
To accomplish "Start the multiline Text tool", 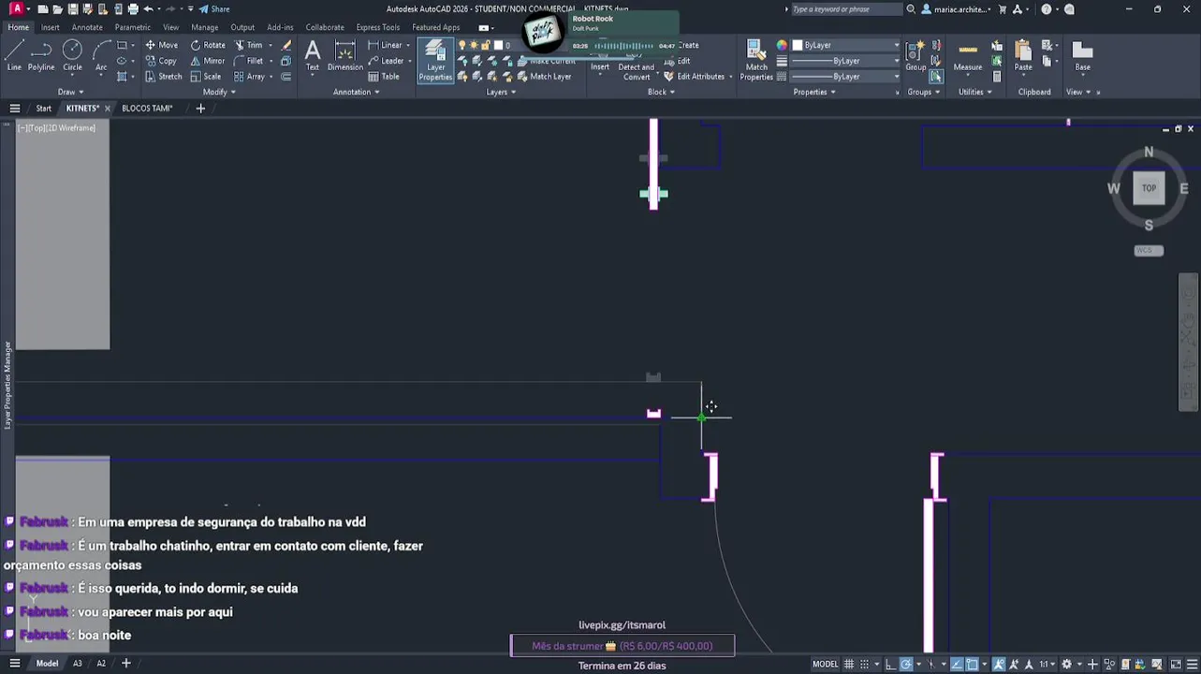I will [x=313, y=55].
